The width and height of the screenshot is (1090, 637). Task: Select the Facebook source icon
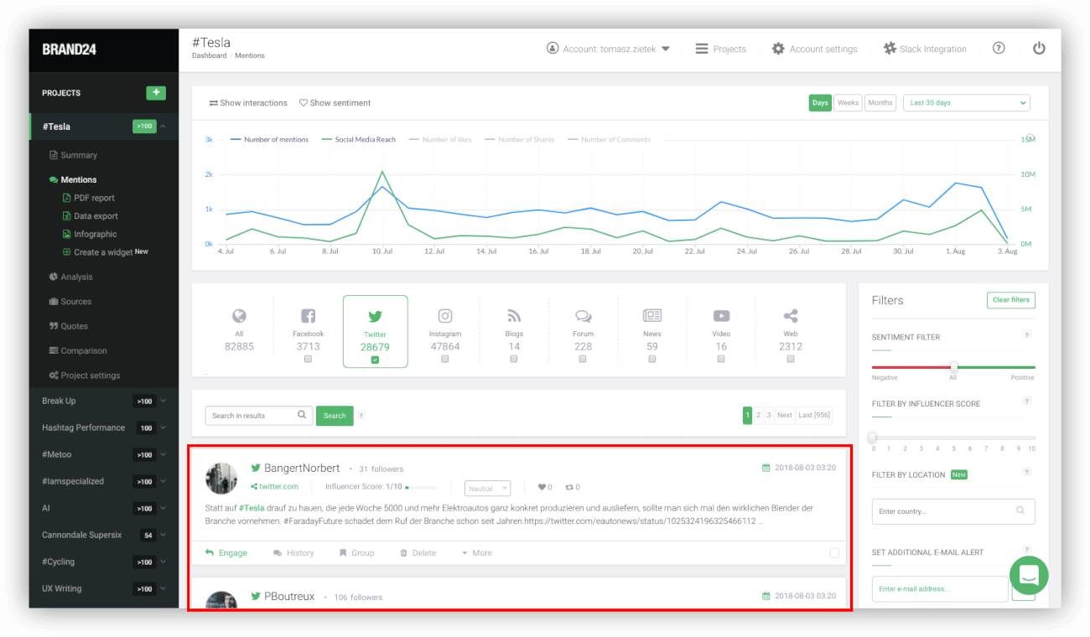[308, 316]
